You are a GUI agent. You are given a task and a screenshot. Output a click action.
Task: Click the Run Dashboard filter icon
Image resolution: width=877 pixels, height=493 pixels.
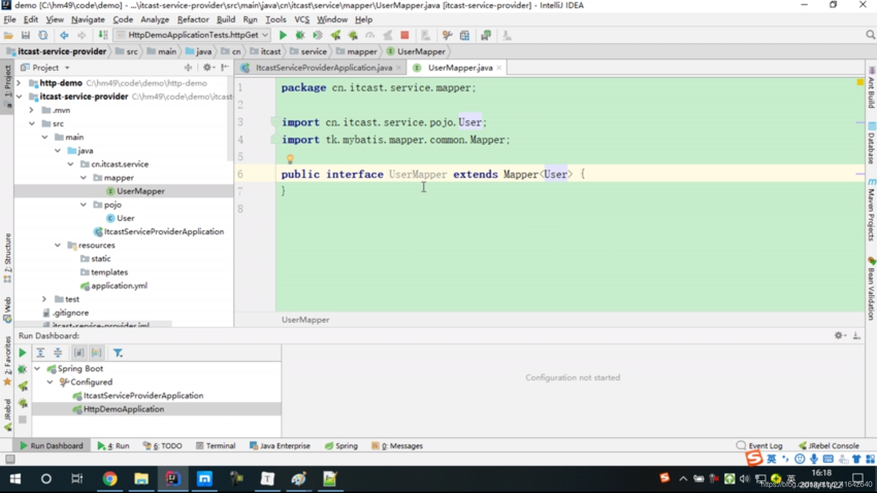pyautogui.click(x=118, y=353)
